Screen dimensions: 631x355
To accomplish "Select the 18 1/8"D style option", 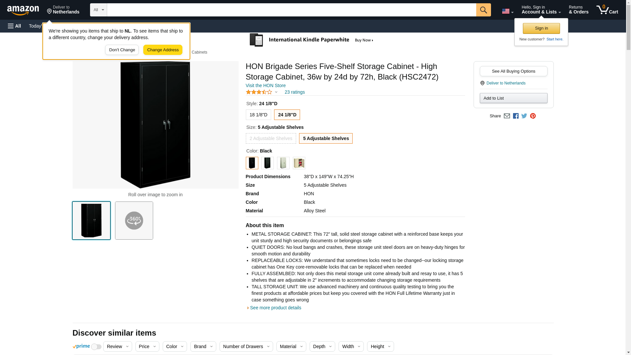I will [258, 115].
